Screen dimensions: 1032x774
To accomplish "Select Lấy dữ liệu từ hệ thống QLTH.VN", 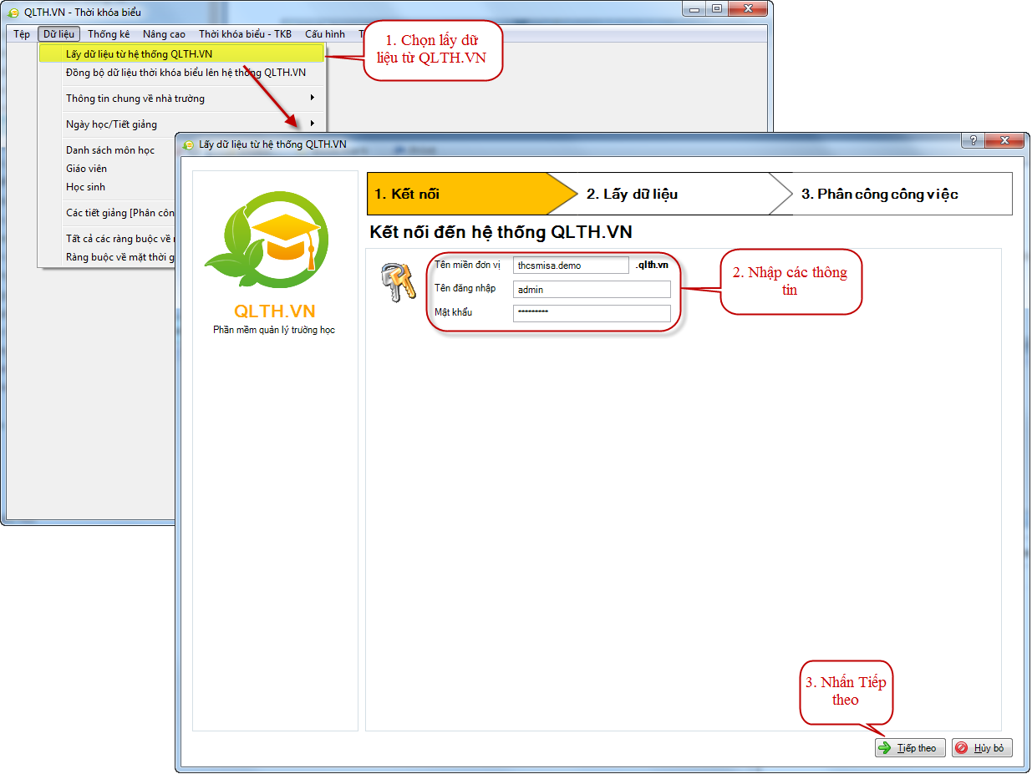I will (181, 54).
